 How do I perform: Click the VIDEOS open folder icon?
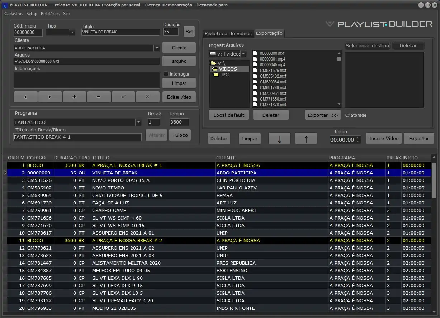click(x=214, y=69)
